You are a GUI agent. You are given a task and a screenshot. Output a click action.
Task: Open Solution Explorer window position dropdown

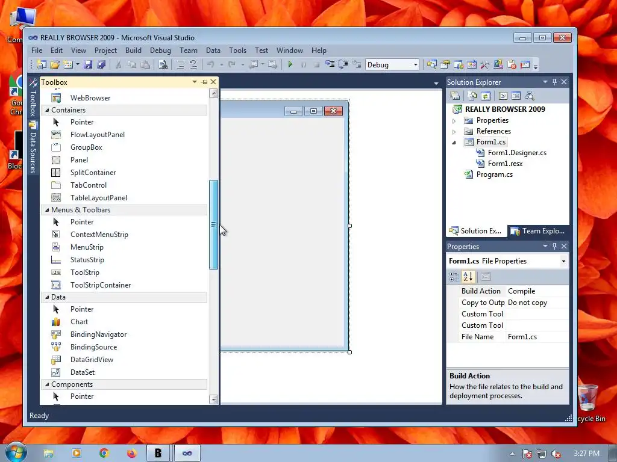tap(545, 82)
